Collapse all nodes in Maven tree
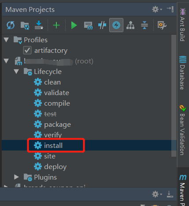 (x=145, y=25)
